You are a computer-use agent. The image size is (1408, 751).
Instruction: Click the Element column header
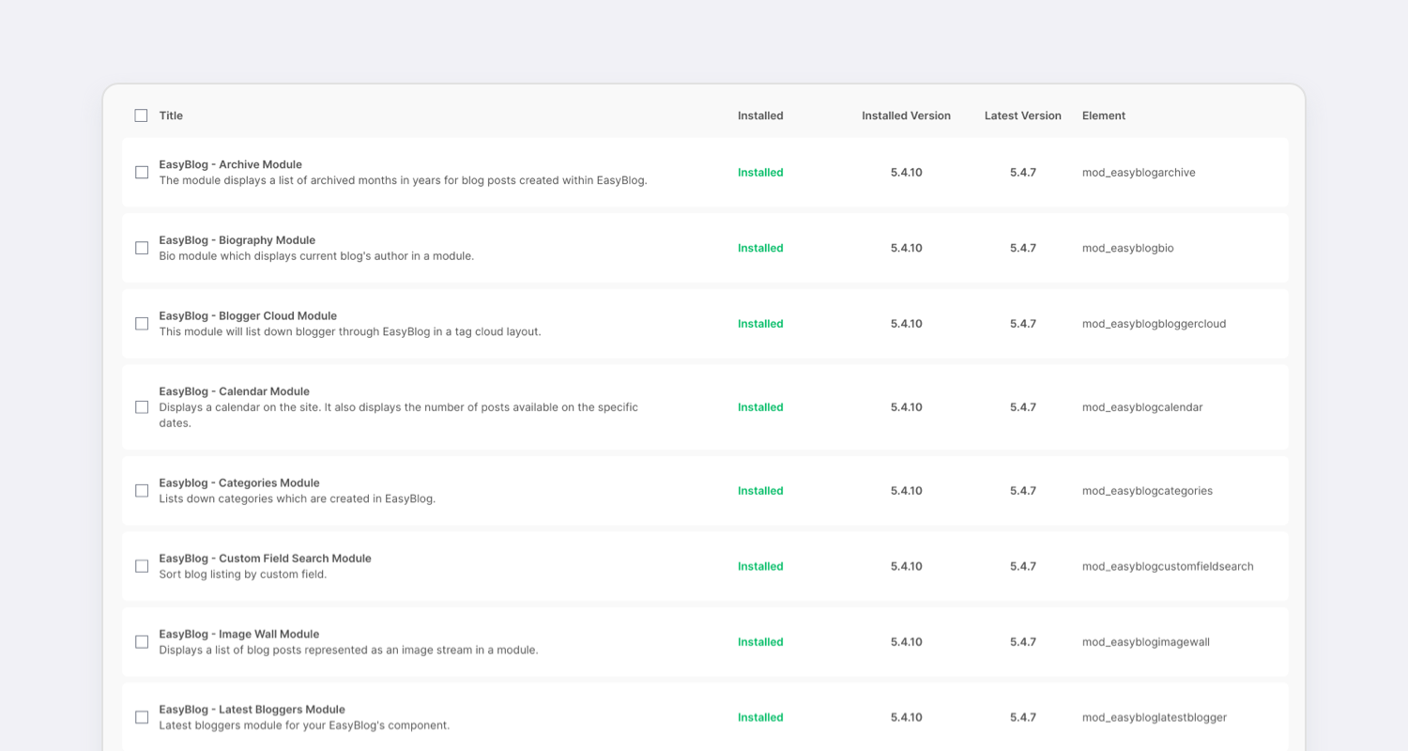pos(1103,115)
